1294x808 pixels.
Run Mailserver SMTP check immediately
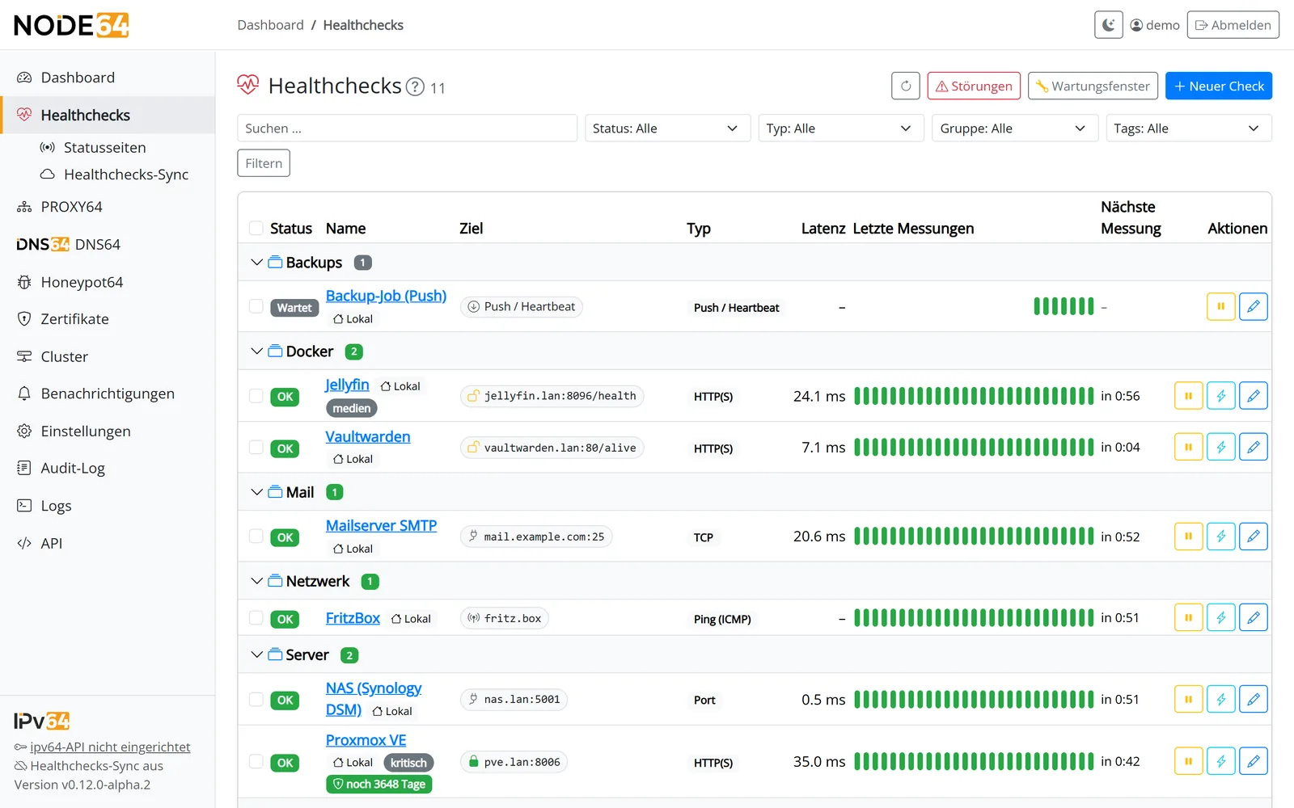click(1221, 537)
